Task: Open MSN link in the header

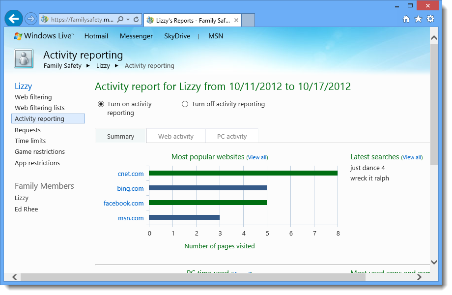Action: (x=216, y=36)
